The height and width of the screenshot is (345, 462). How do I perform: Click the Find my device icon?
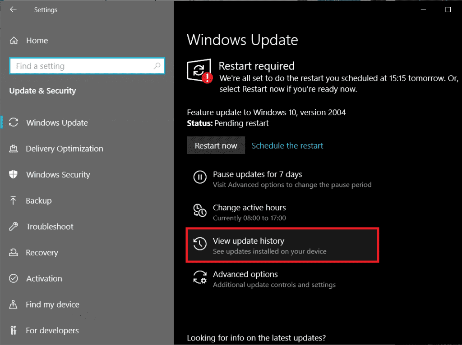pos(14,304)
